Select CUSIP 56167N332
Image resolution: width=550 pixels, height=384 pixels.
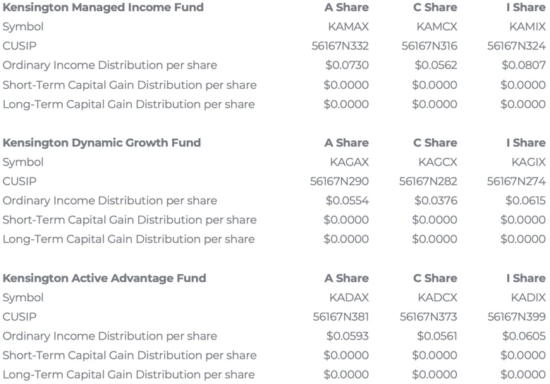pyautogui.click(x=341, y=46)
